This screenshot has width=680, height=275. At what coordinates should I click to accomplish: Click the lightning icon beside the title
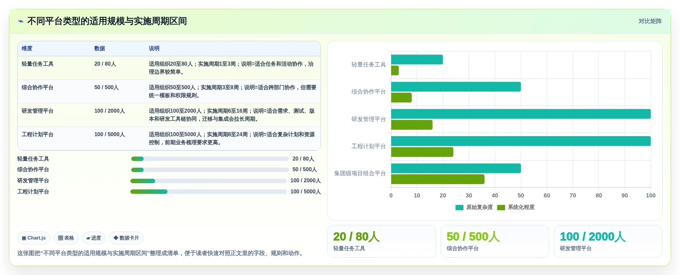(21, 21)
